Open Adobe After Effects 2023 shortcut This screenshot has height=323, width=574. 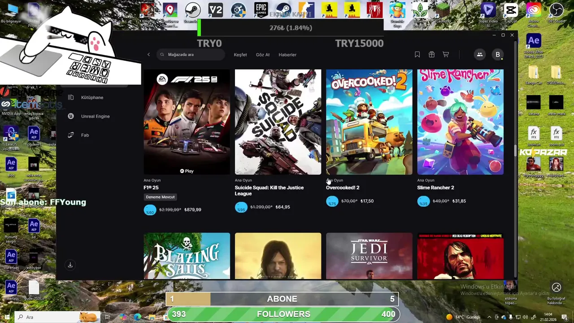pyautogui.click(x=534, y=46)
